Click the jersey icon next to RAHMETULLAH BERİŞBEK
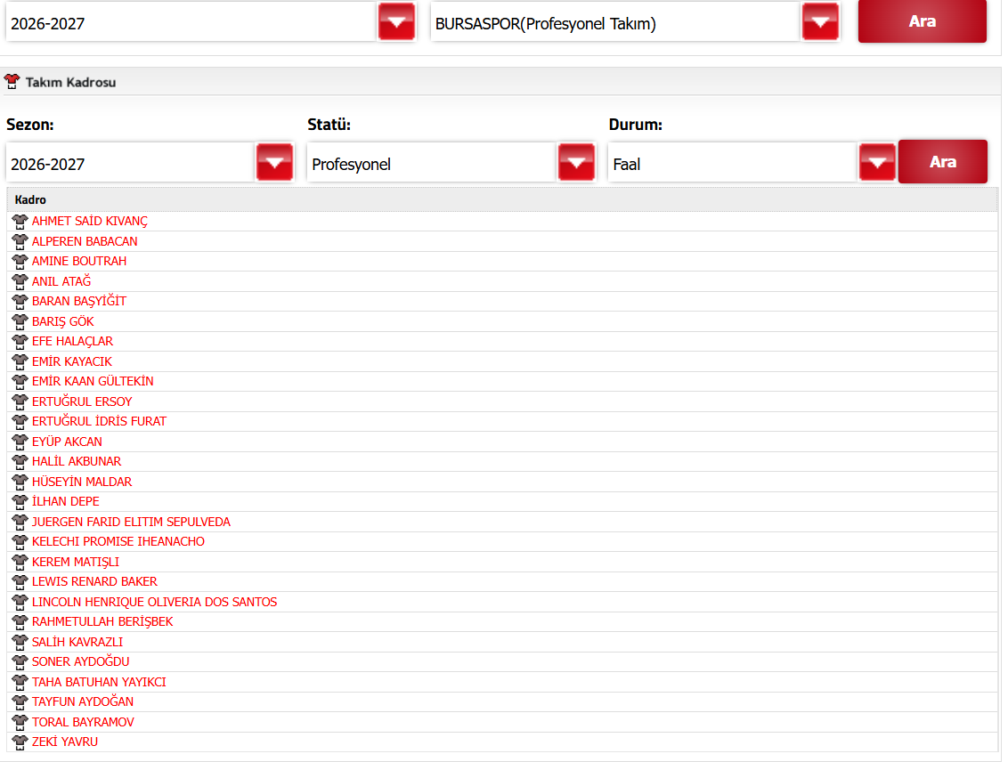Image resolution: width=1008 pixels, height=762 pixels. [20, 622]
